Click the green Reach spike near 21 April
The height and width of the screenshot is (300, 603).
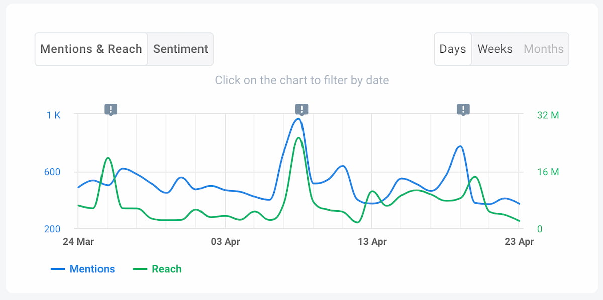pos(474,177)
